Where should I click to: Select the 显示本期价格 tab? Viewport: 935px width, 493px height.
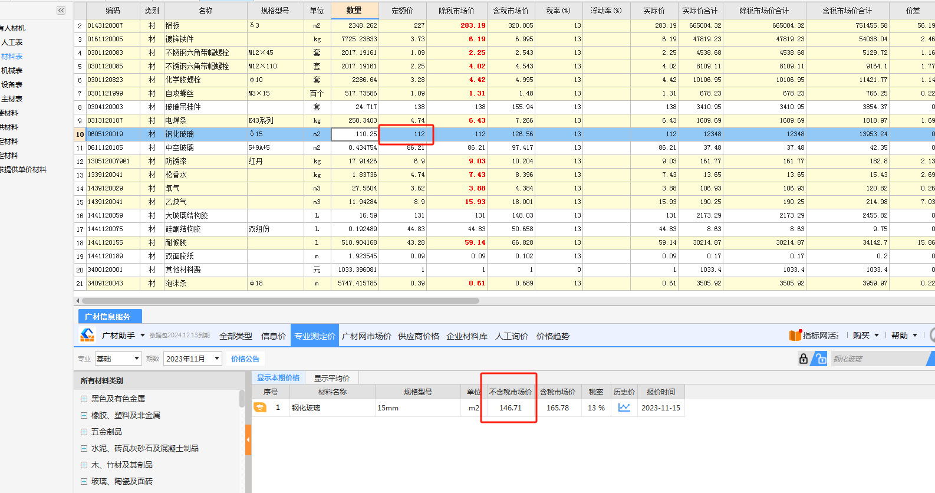click(x=278, y=378)
